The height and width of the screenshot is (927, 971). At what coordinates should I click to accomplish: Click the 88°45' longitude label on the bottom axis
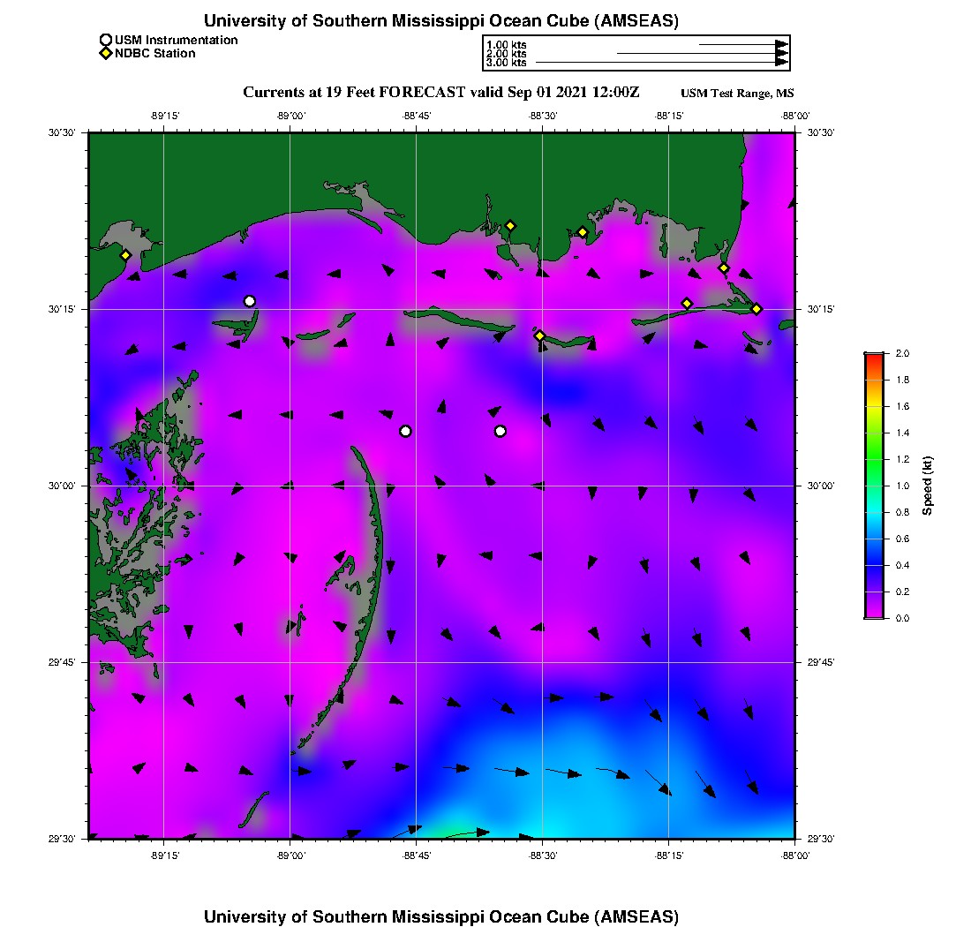[x=416, y=855]
